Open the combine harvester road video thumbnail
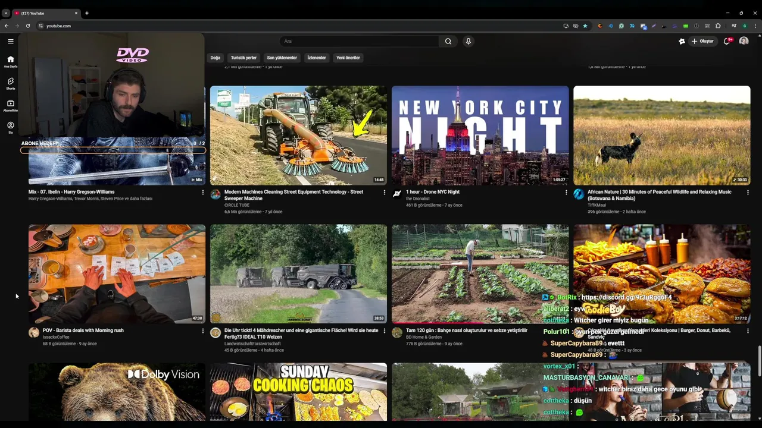This screenshot has width=762, height=428. coord(298,274)
